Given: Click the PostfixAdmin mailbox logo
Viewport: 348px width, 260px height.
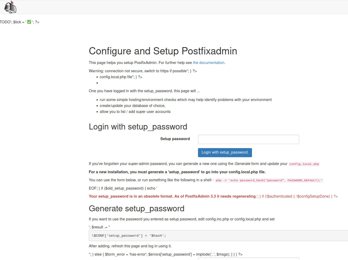Looking at the screenshot, I should (x=10, y=7).
